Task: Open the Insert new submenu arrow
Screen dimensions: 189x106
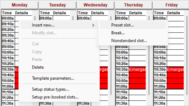Action: (93, 25)
